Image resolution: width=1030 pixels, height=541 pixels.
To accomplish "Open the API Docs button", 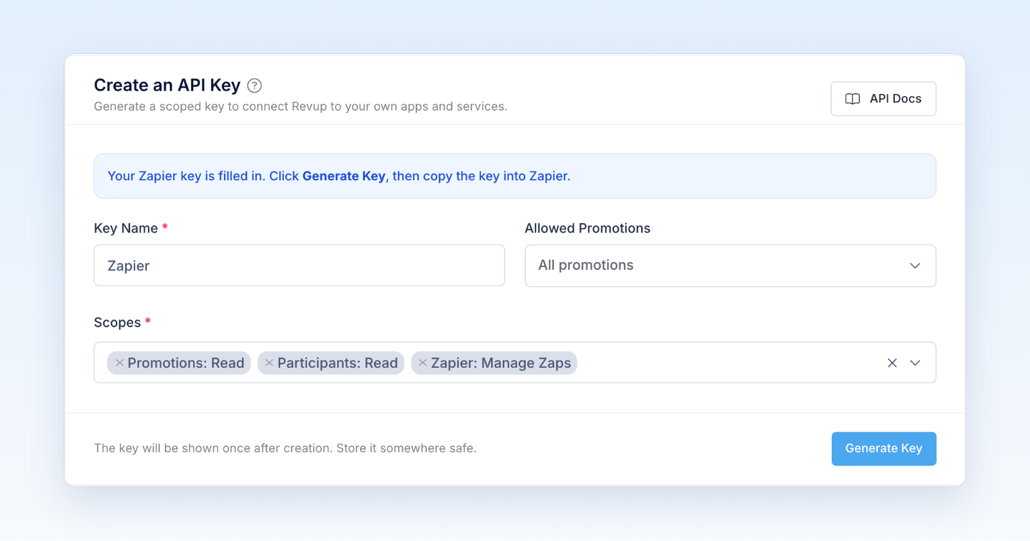I will pyautogui.click(x=883, y=99).
